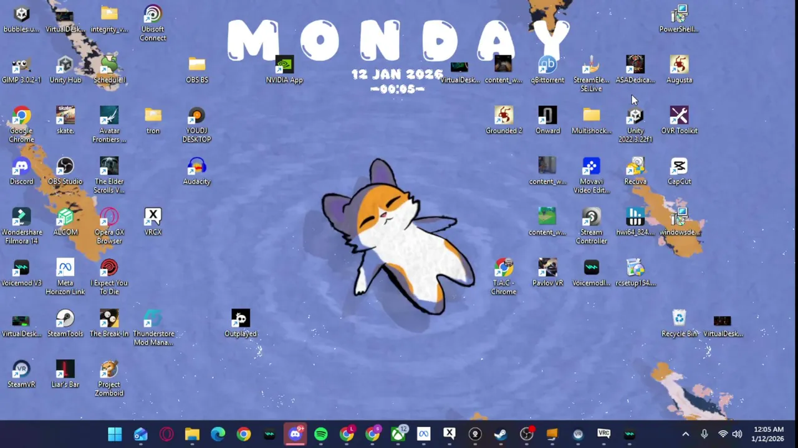Launch the Meta Horizon Link shortcut
Screen dimensions: 798x448
(x=65, y=278)
